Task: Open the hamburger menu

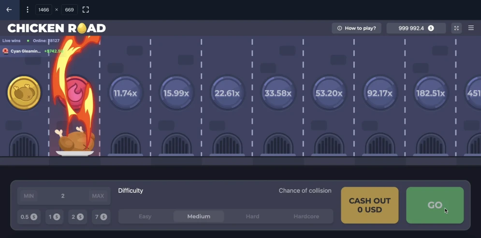Action: point(471,28)
